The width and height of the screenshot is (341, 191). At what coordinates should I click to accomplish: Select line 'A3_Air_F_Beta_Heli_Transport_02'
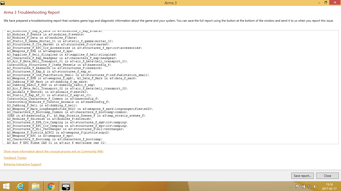click(x=67, y=88)
